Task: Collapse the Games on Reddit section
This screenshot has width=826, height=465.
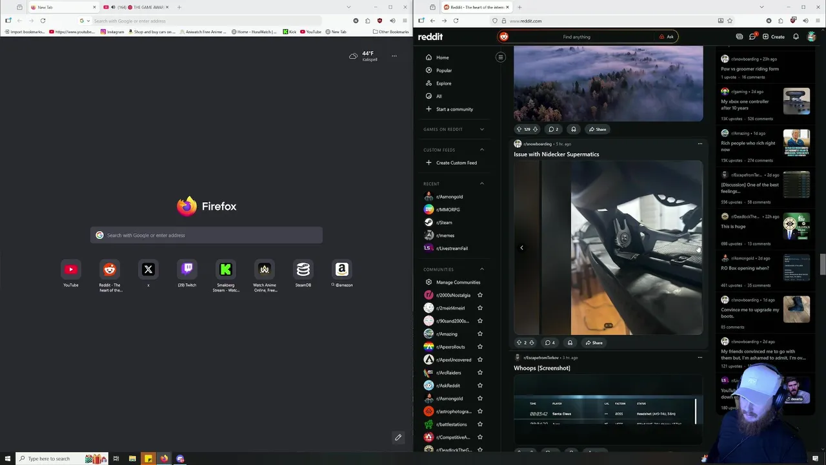Action: pyautogui.click(x=481, y=129)
